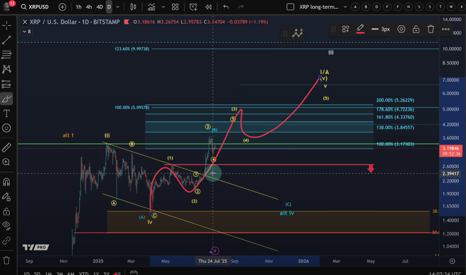Open more options three-dot menu
Screen dimensions: 466x275
(x=446, y=29)
